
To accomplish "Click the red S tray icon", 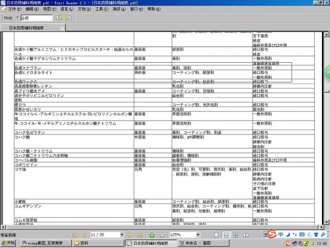I will tap(288, 244).
